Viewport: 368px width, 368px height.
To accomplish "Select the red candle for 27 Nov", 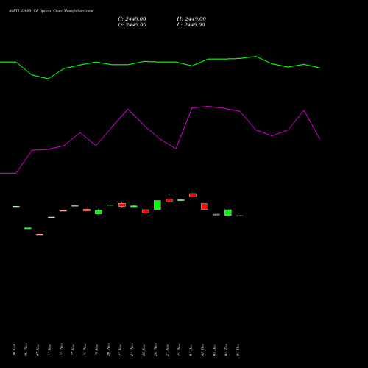I will (x=169, y=200).
